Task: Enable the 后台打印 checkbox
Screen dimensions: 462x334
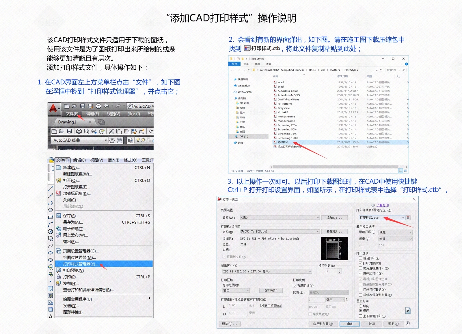Action: click(x=360, y=258)
